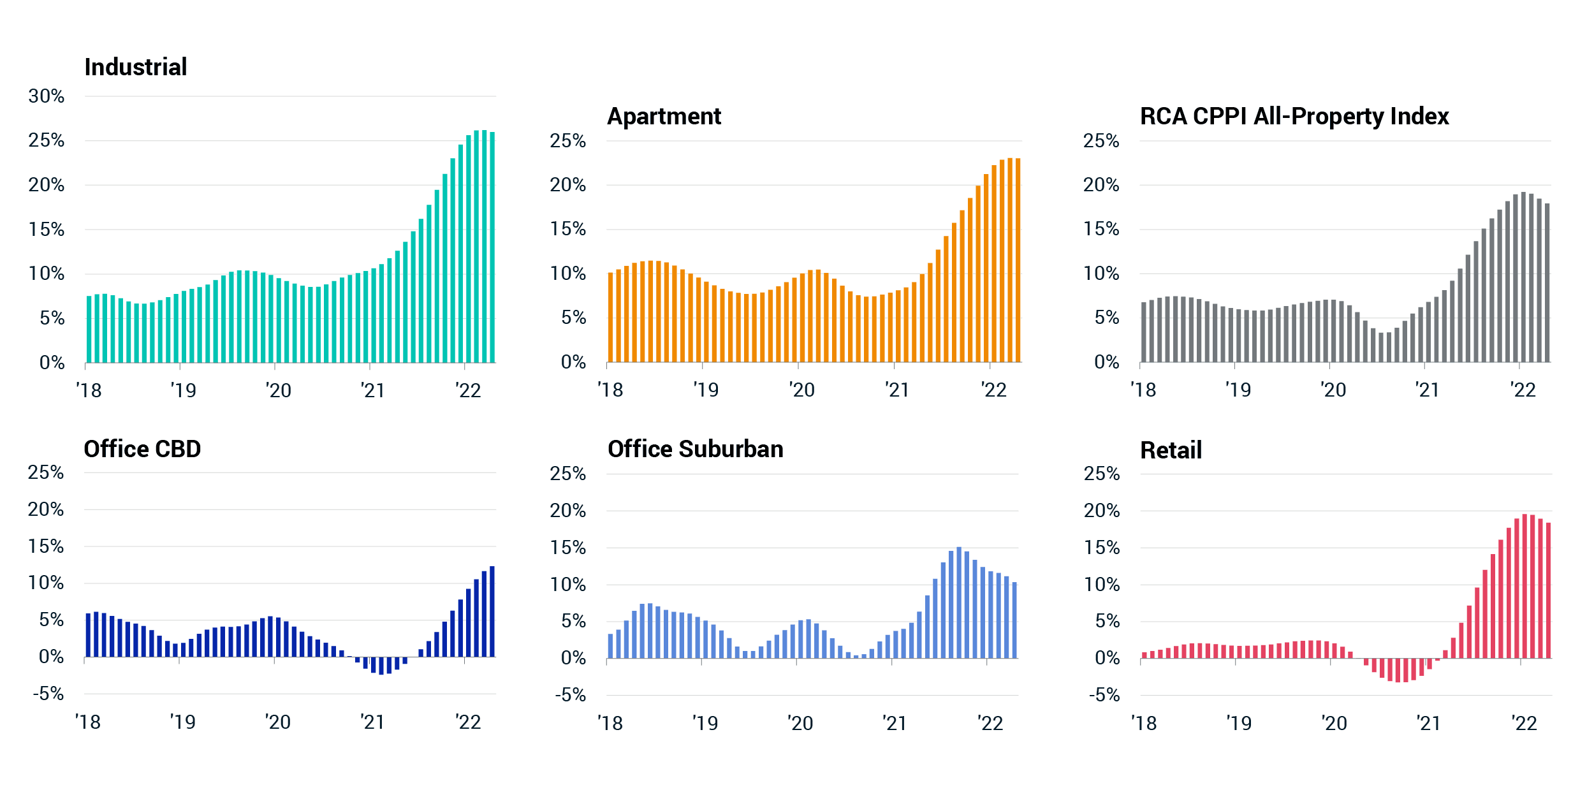Viewport: 1594px width, 797px height.
Task: Click the rightmost dark blue Office CBD bar
Action: [492, 611]
